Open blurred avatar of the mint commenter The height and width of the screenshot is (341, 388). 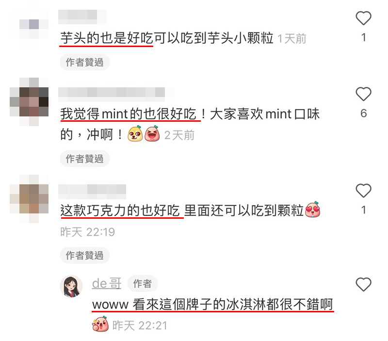tap(29, 102)
